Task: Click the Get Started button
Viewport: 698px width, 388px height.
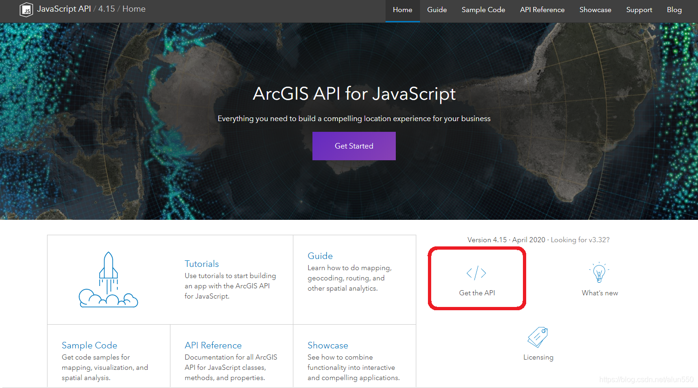Action: pos(354,146)
